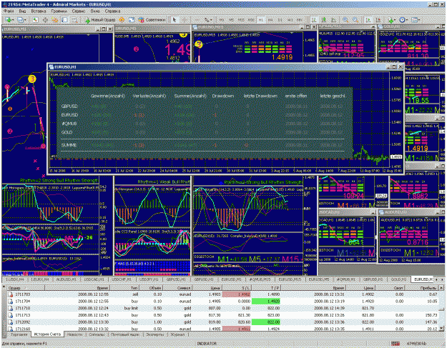Click the down arrow of history scrollbar
Screen dimensions: 447x348
442,329
